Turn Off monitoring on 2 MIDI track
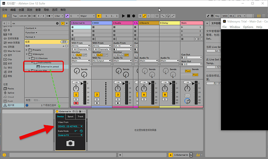268x159 pixels. click(104, 55)
